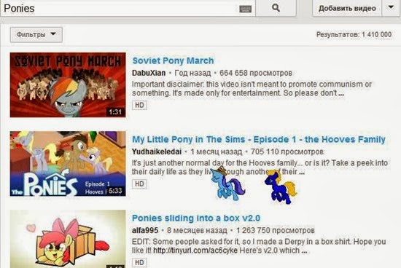
Task: Click the HD badge under Ponies sliding video
Action: pyautogui.click(x=139, y=262)
